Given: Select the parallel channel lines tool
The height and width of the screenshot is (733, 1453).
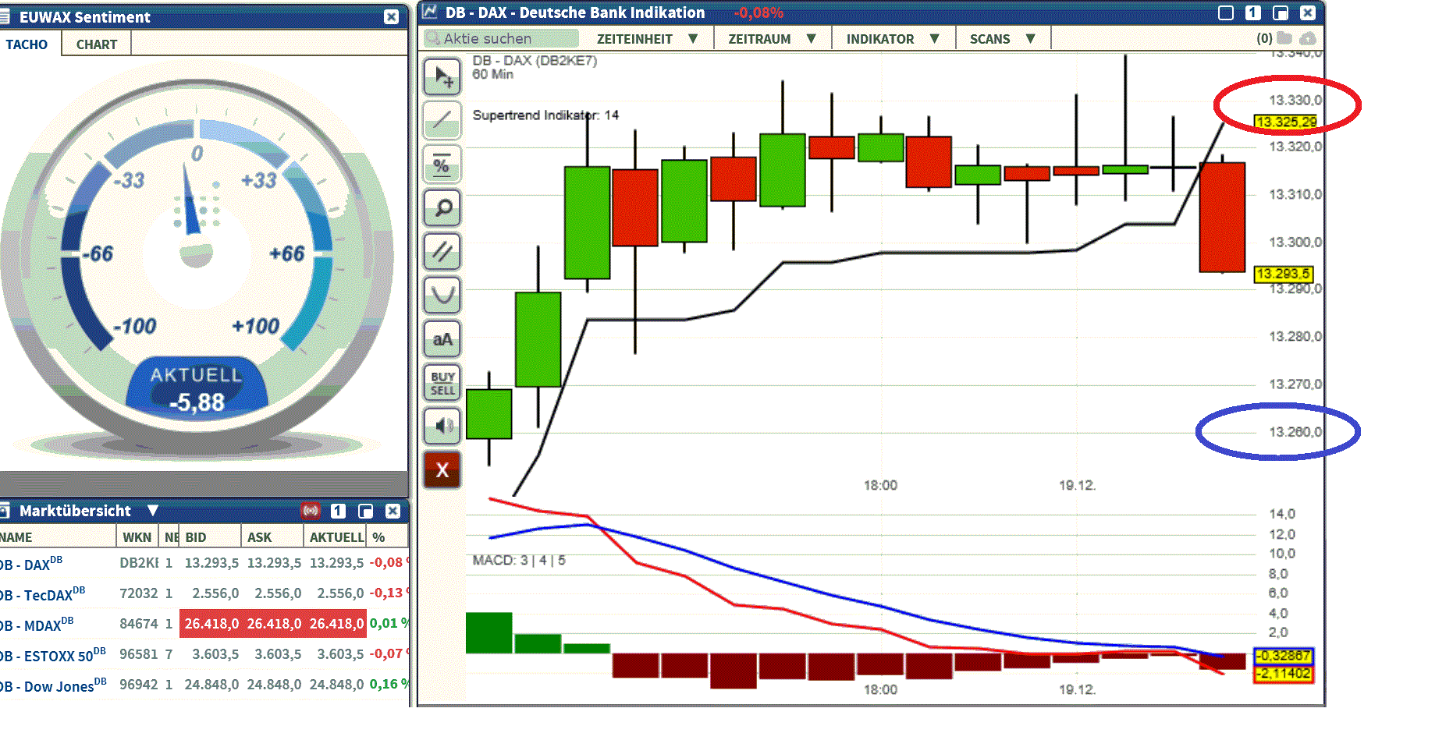Looking at the screenshot, I should click(442, 252).
